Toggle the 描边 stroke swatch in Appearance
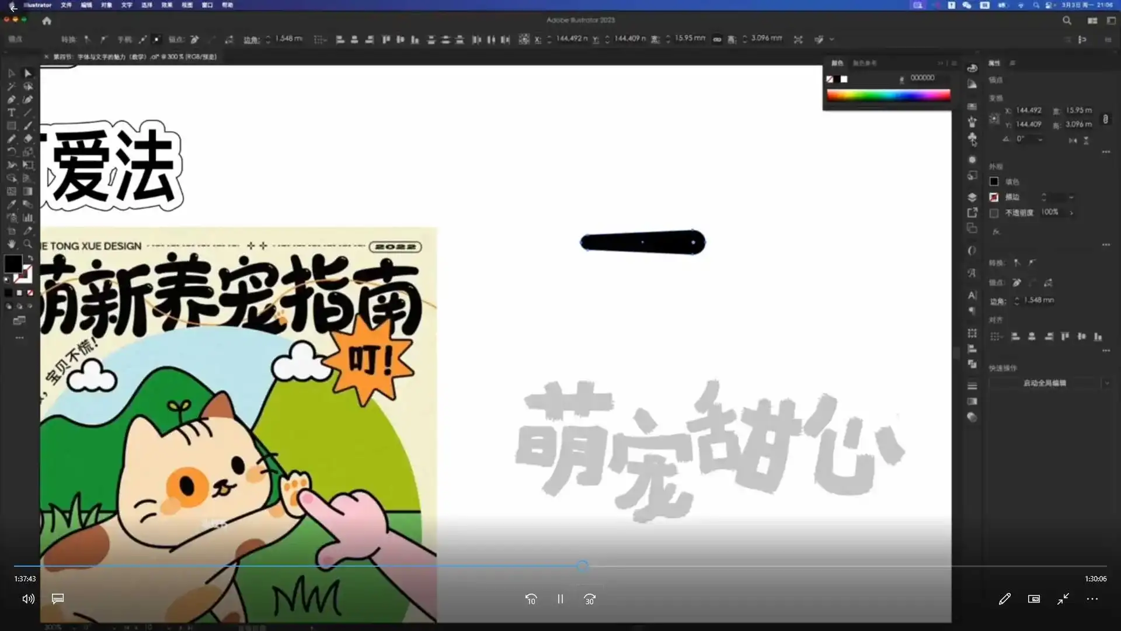Image resolution: width=1121 pixels, height=631 pixels. tap(994, 197)
